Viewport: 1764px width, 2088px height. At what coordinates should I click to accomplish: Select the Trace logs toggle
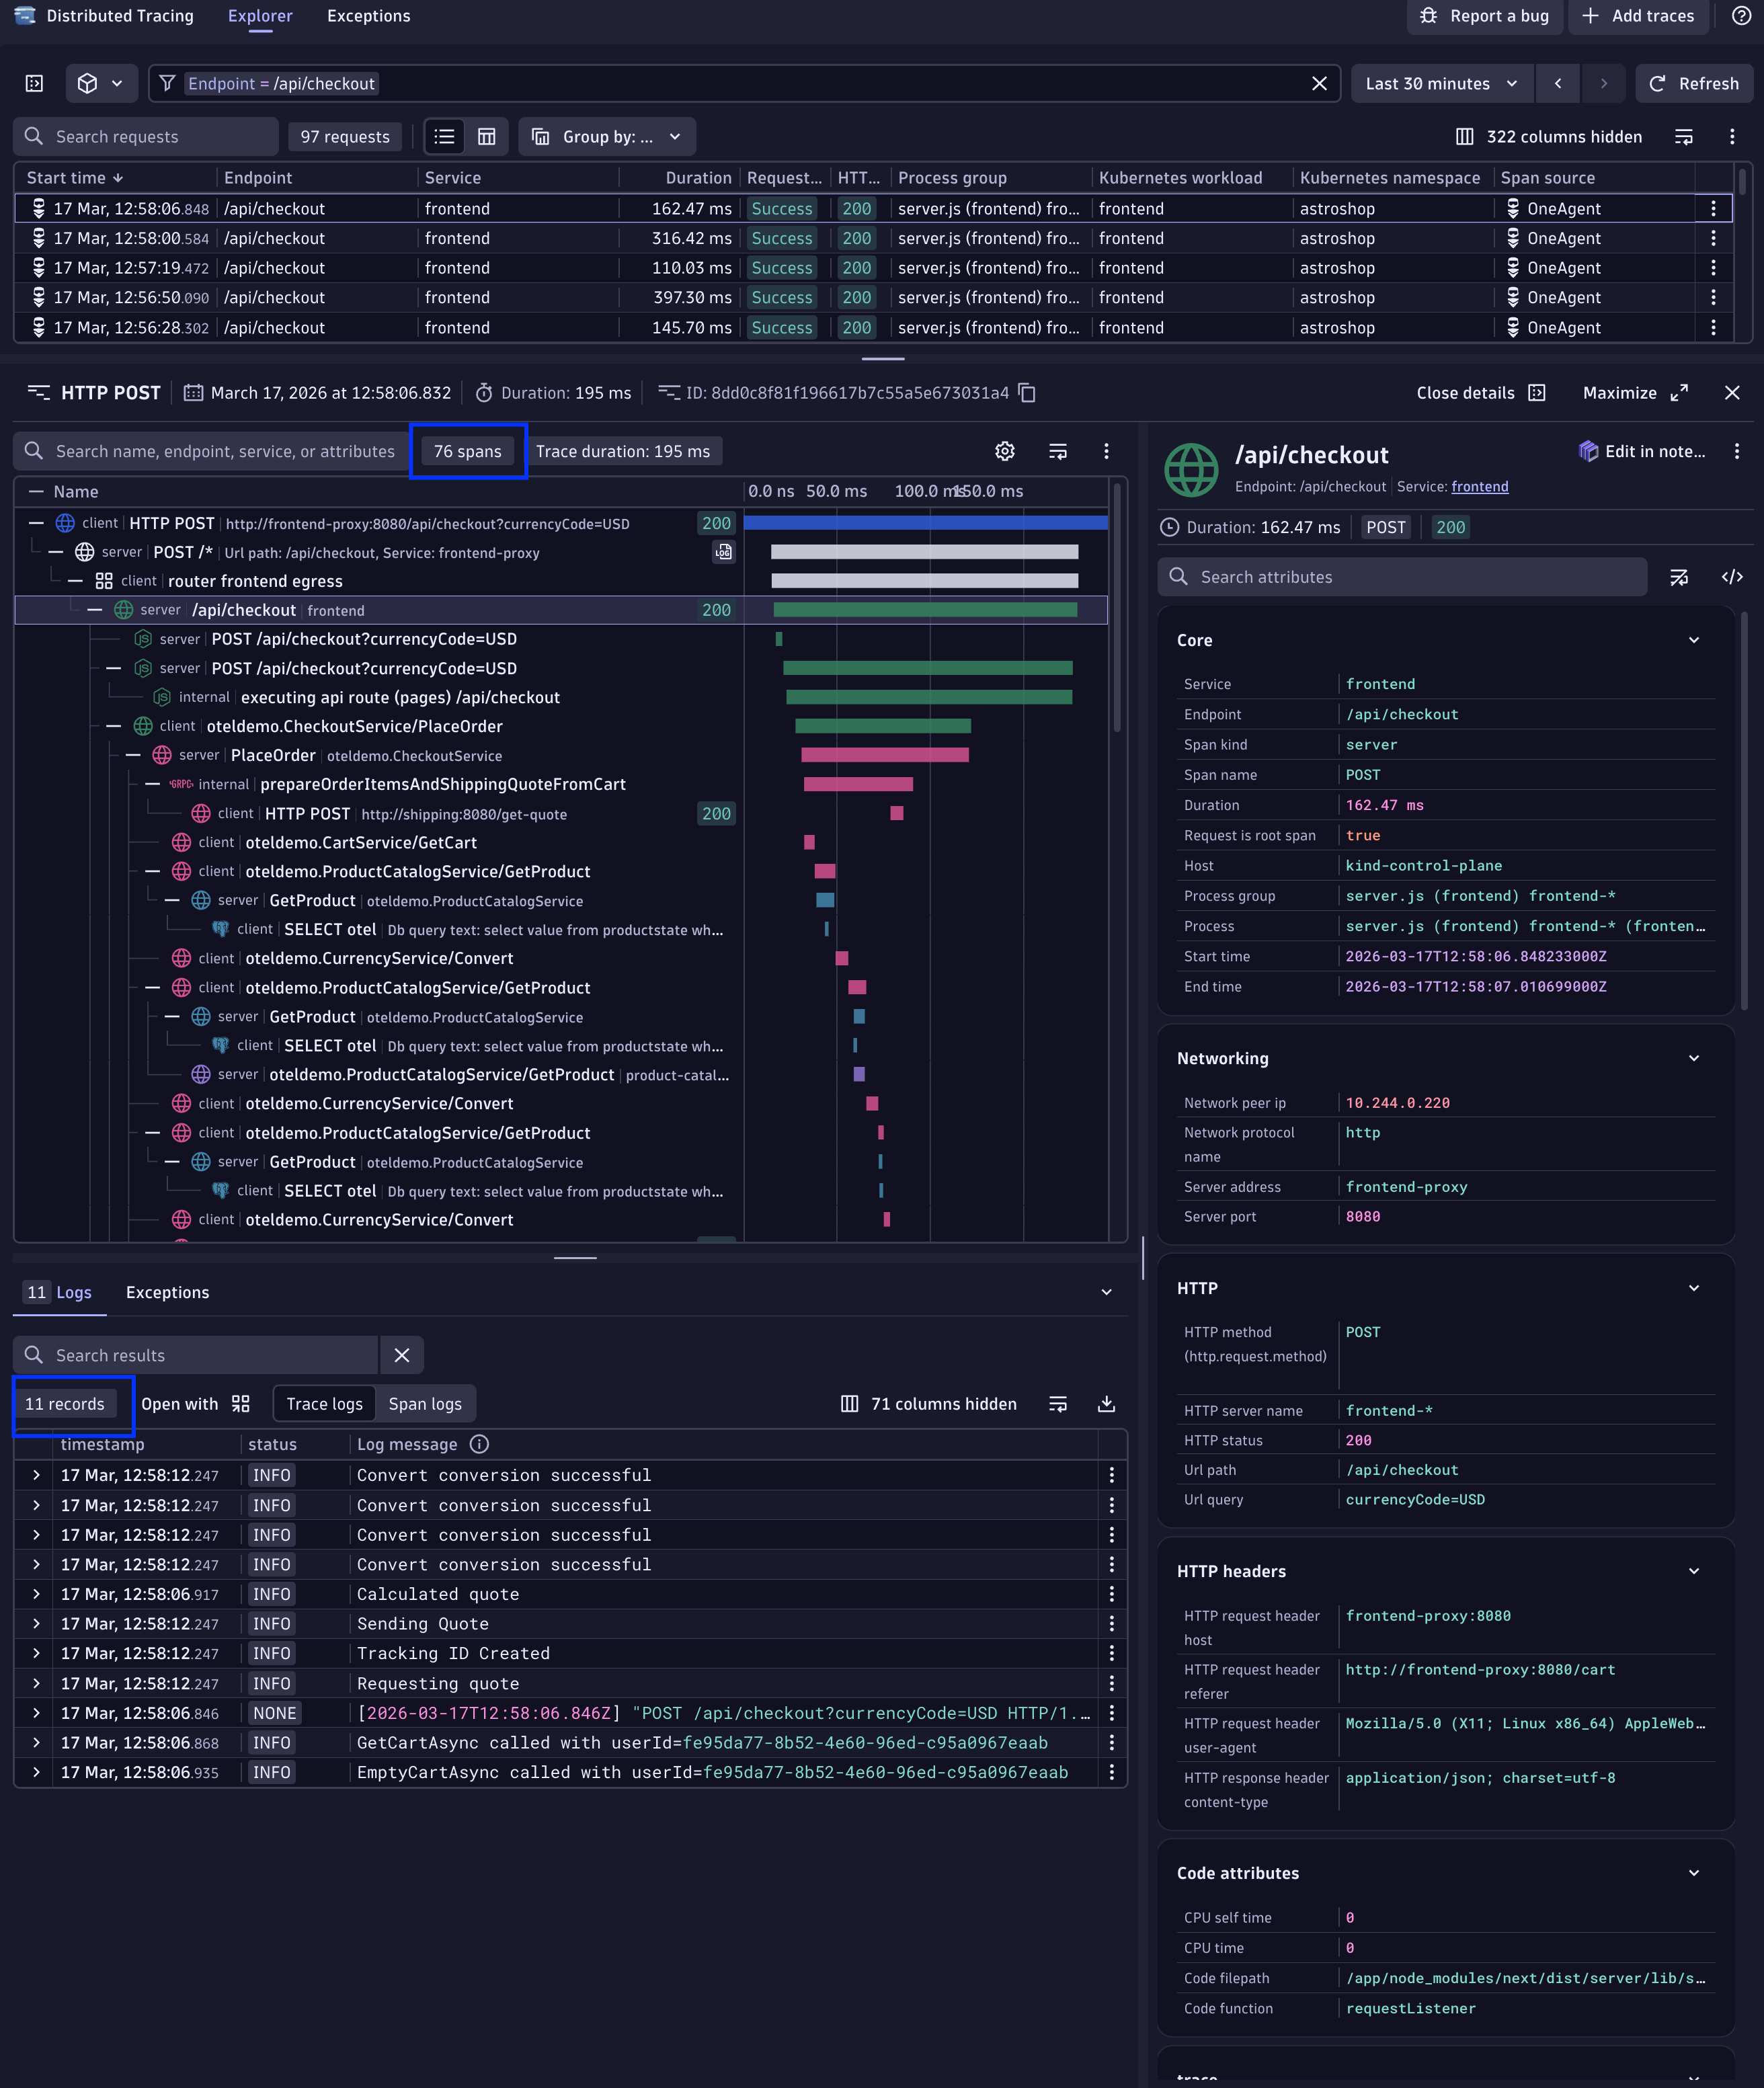[x=324, y=1404]
